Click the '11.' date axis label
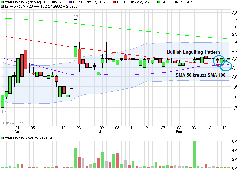The image size is (245, 171). 49,128
